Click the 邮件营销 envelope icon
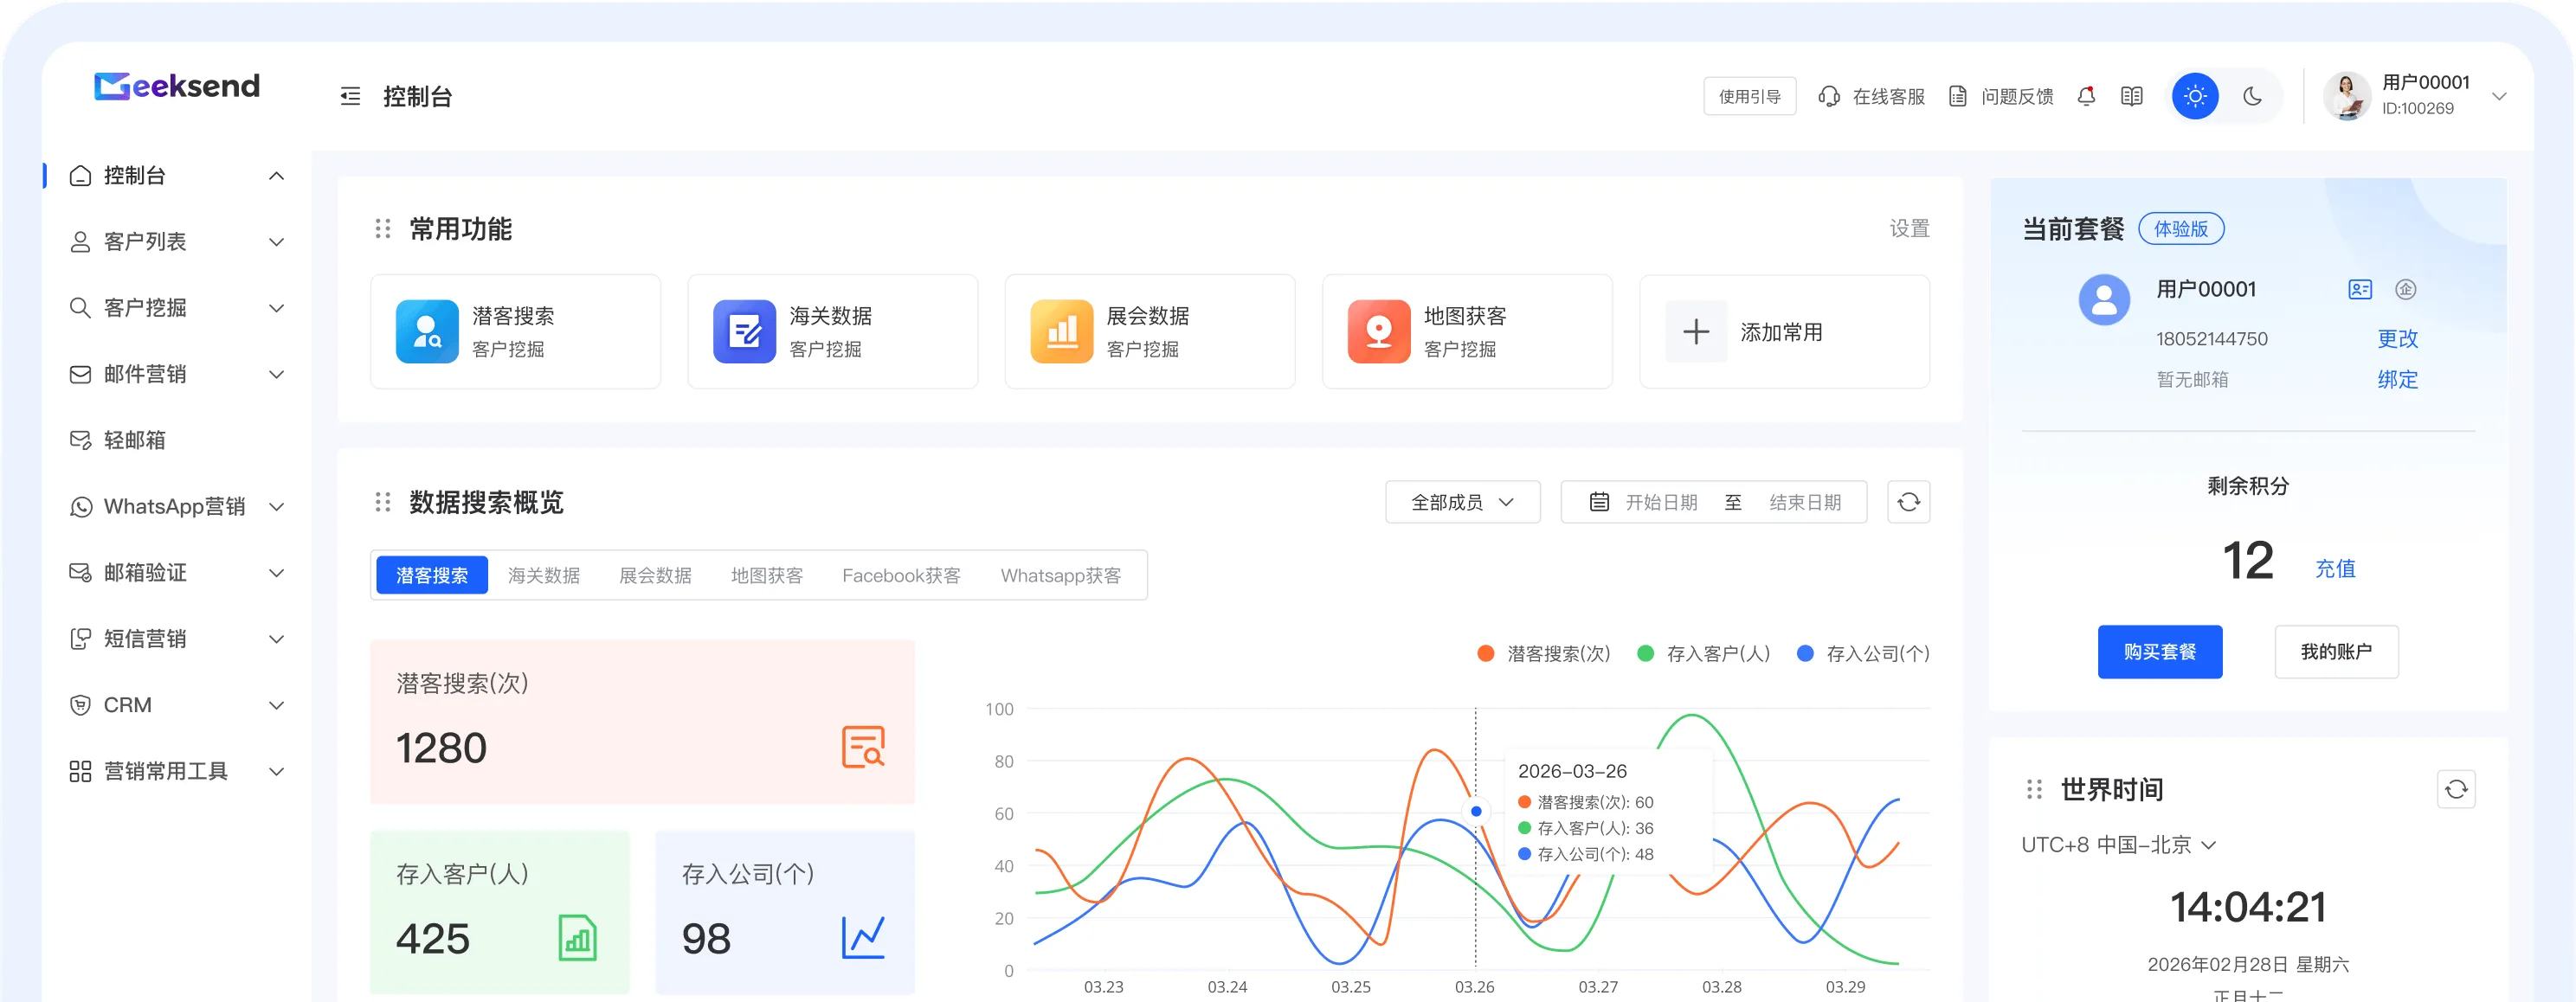Viewport: 2576px width, 1002px height. coord(80,374)
